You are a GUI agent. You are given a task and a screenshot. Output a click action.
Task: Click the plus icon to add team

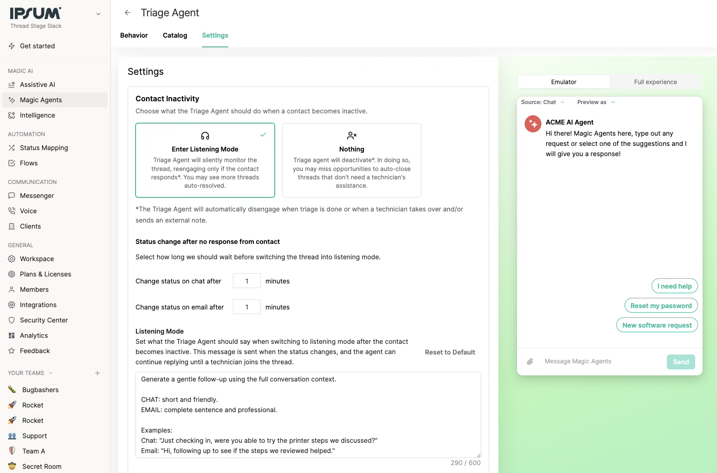[x=97, y=373]
